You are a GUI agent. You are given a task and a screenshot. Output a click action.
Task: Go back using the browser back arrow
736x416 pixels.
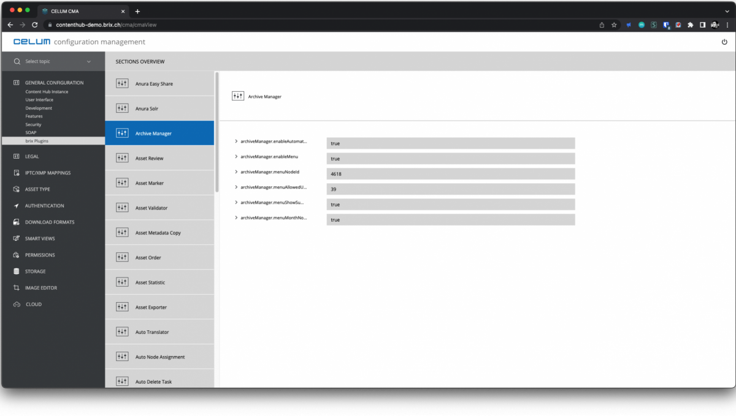tap(10, 25)
